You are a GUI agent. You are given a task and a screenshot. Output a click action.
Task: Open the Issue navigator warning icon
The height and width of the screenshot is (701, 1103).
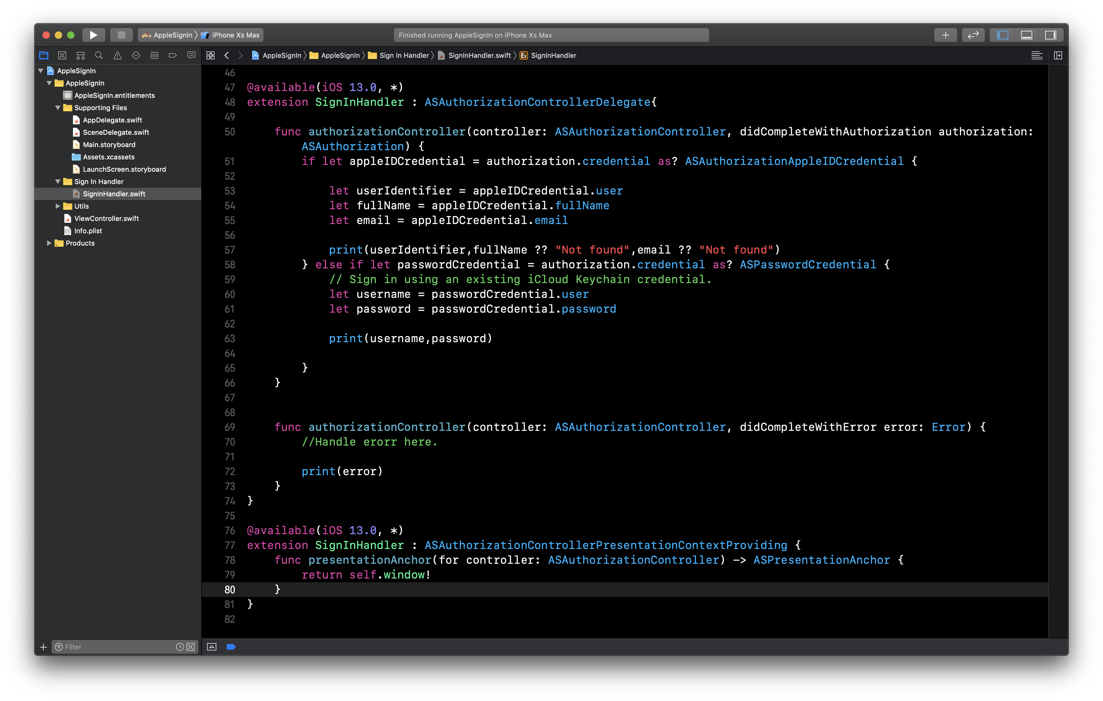click(x=118, y=55)
